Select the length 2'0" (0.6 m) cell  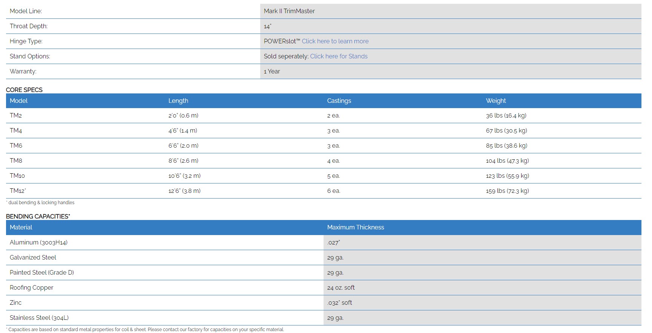pyautogui.click(x=183, y=115)
